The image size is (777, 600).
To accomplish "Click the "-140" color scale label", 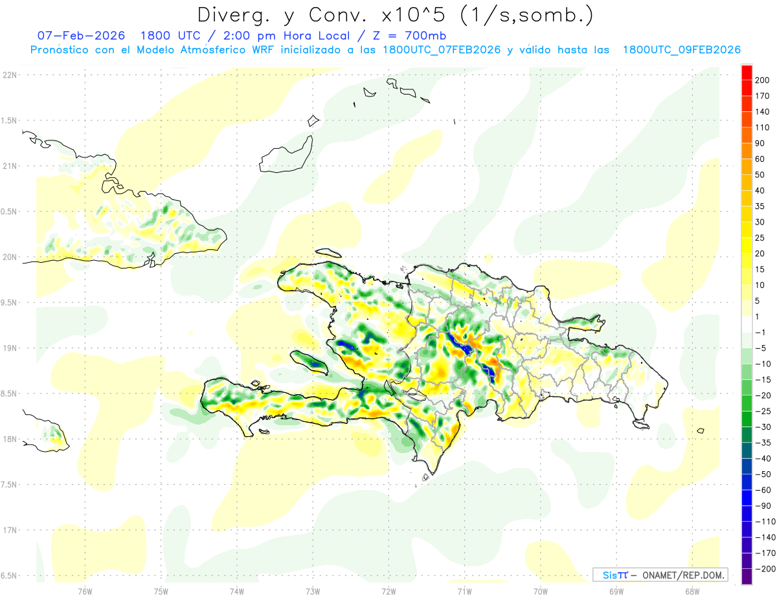I will coord(765,537).
